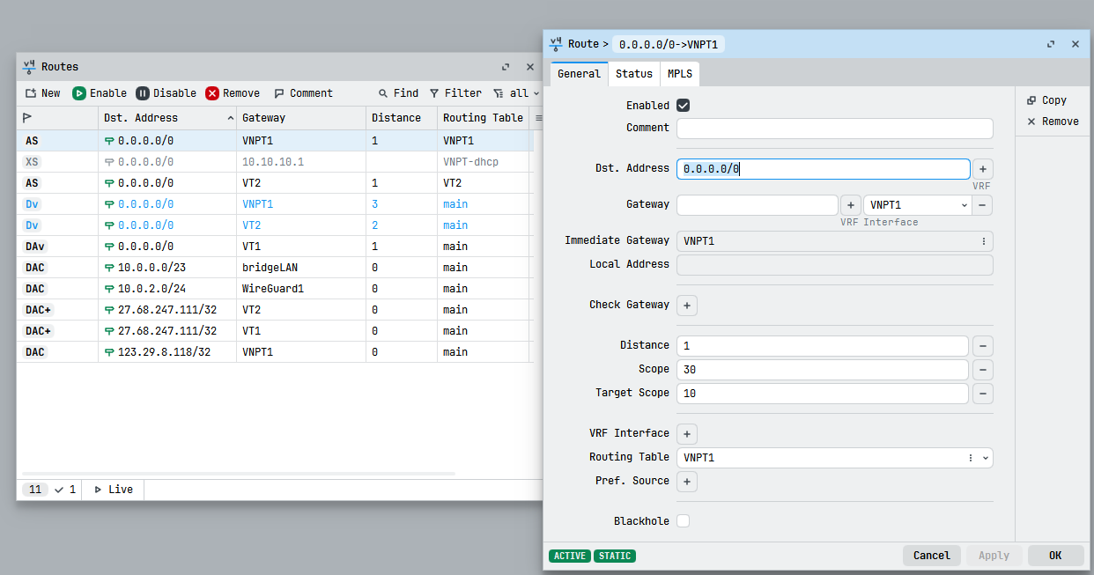Click the Route dialog title icon

tap(556, 44)
